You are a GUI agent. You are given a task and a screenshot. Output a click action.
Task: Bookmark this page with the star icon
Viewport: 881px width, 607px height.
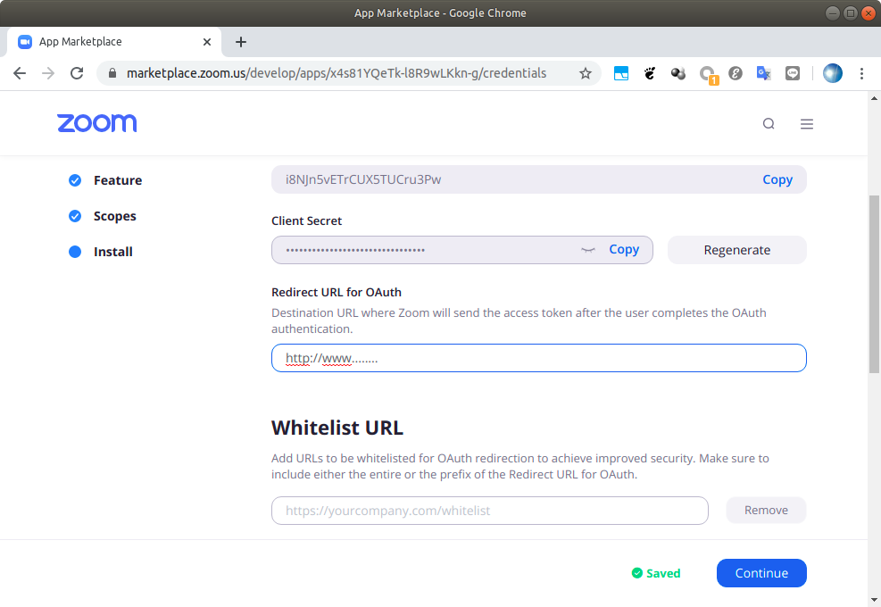click(x=586, y=73)
